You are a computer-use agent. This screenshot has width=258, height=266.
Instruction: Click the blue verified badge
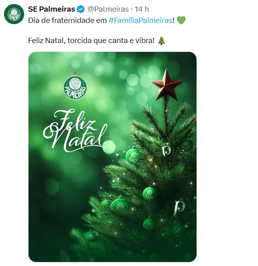click(81, 9)
